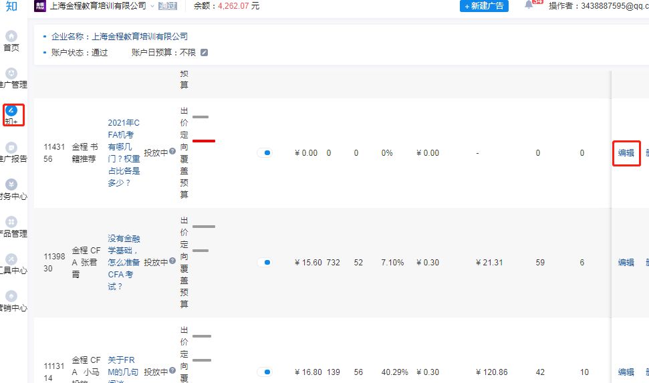The width and height of the screenshot is (649, 383).
Task: Open the notification bell
Action: [x=529, y=5]
